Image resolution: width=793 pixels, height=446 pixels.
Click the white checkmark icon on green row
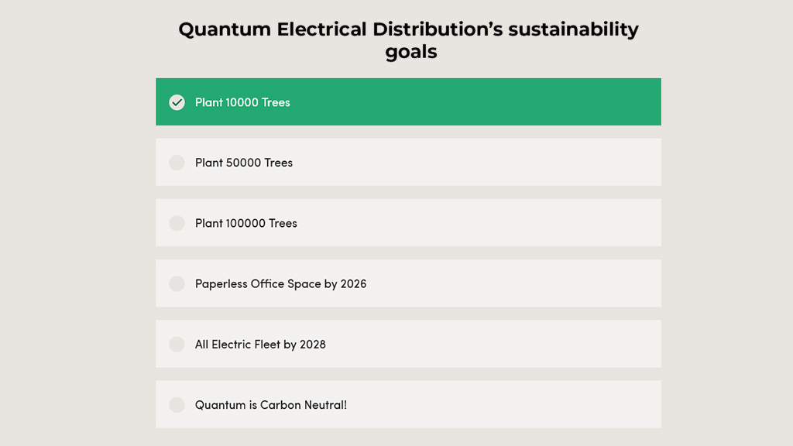pyautogui.click(x=177, y=102)
